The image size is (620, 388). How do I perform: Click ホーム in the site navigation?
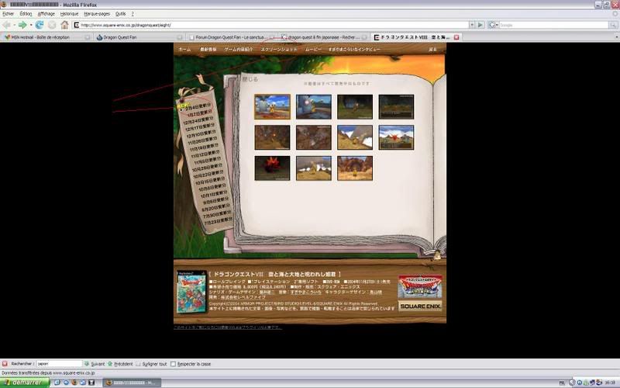[x=184, y=50]
